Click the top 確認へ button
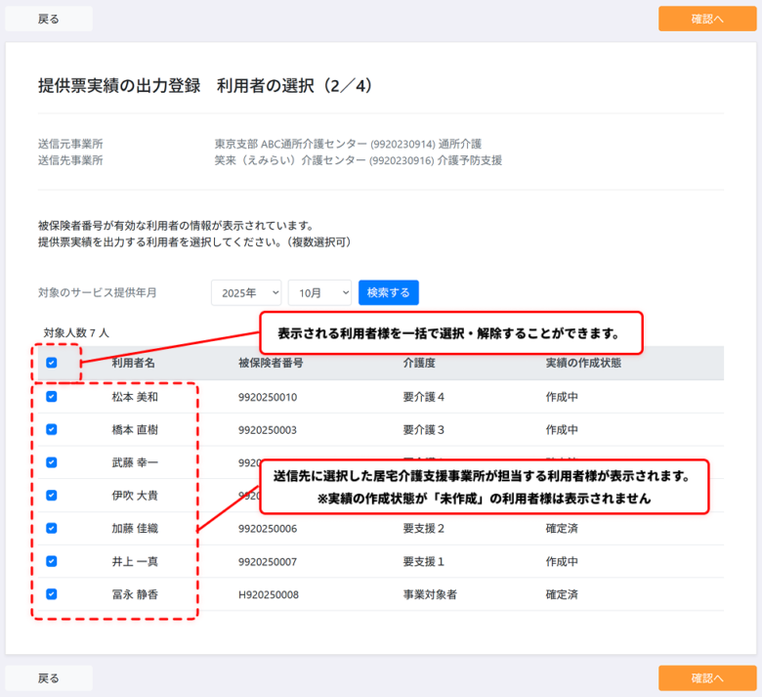The width and height of the screenshot is (762, 697). (x=707, y=19)
